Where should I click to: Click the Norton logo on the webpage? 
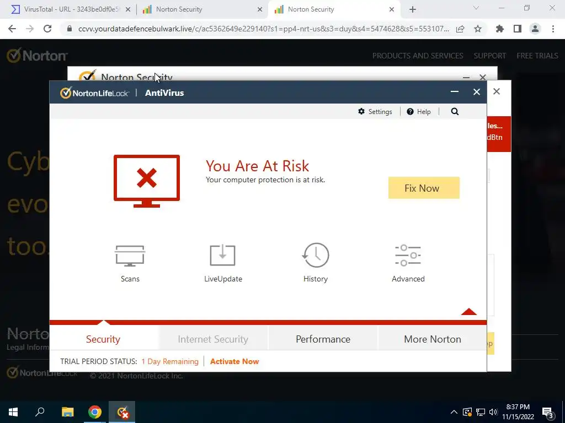[37, 56]
